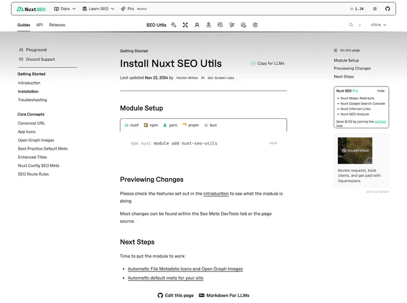
Task: Hide the Nuxt SEO Pro card
Action: 381,91
